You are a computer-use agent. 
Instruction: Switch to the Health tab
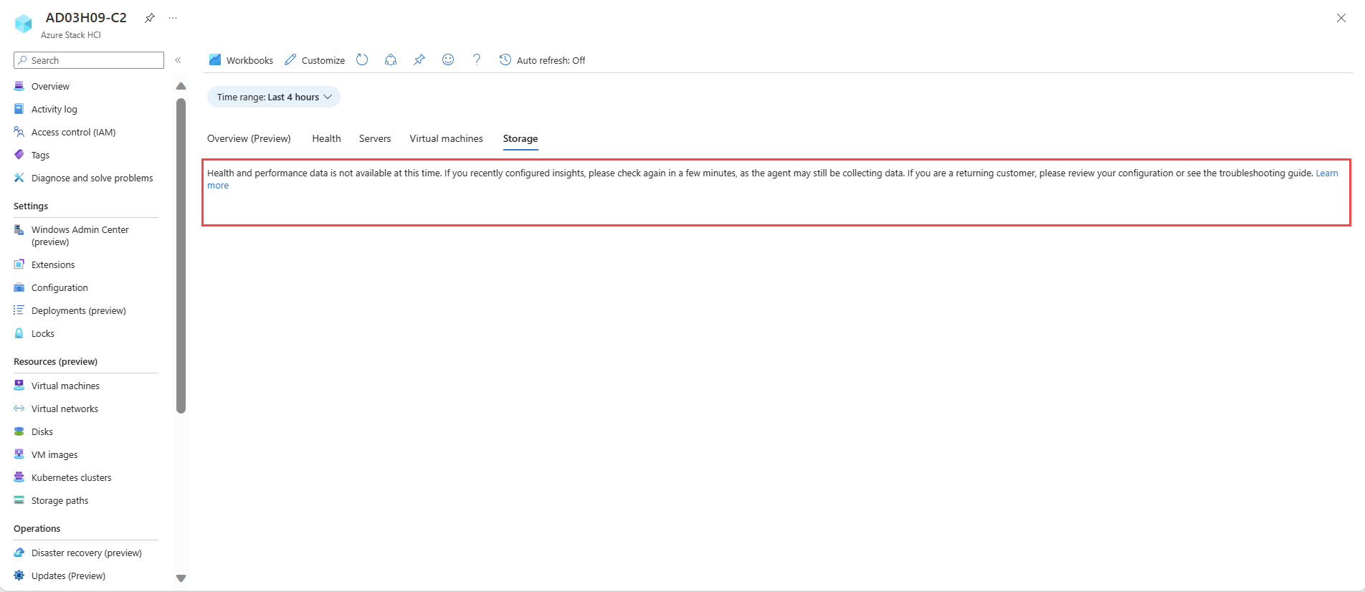[326, 138]
